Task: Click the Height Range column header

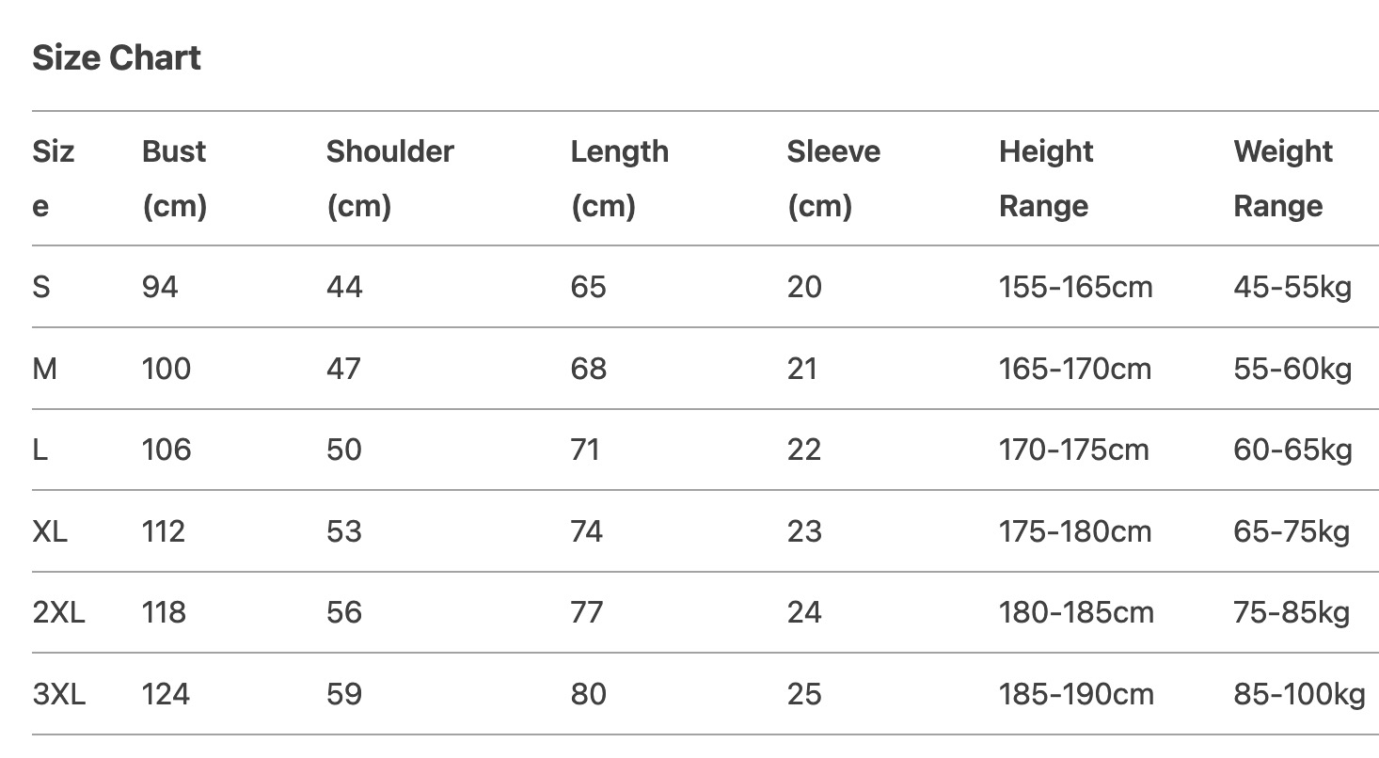Action: [x=1045, y=178]
